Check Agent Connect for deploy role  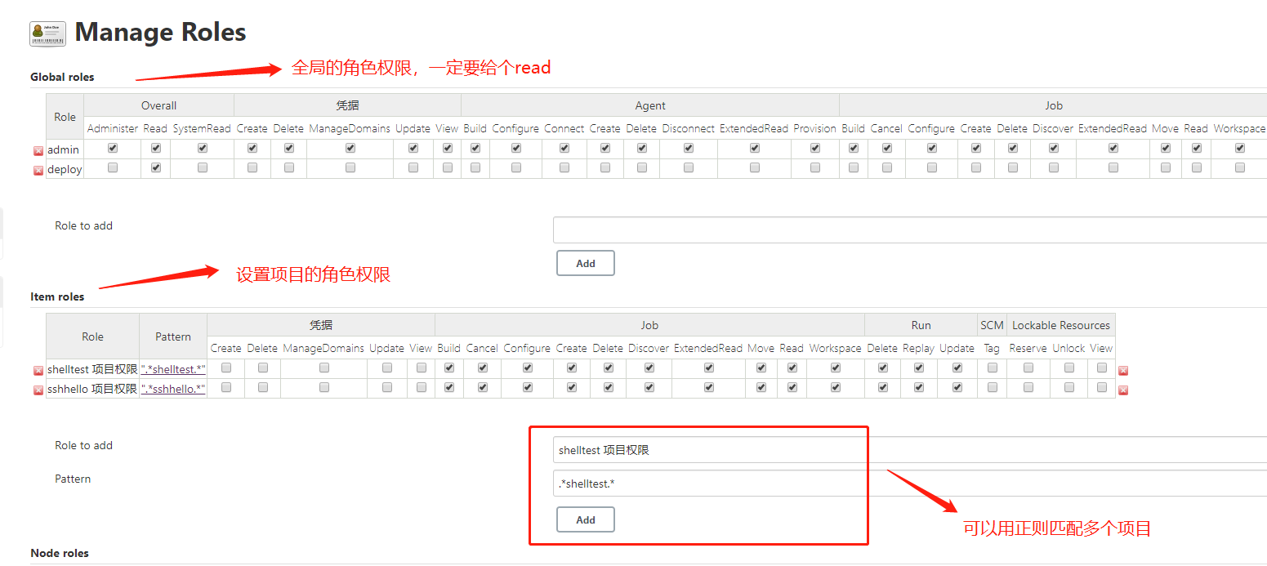[564, 167]
